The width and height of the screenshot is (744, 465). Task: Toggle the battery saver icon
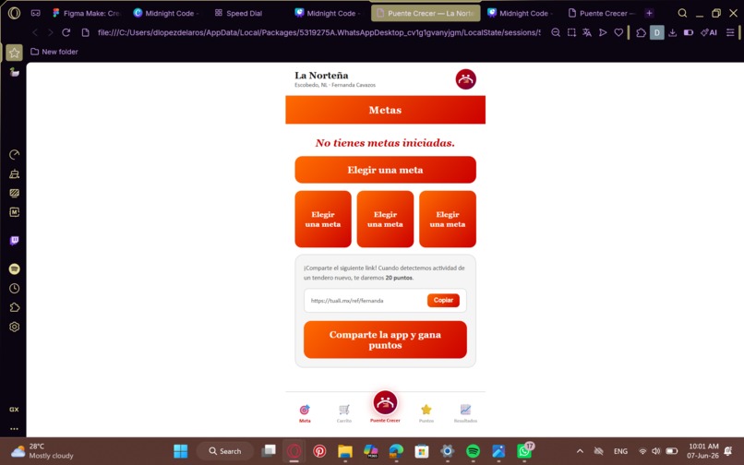pos(689,32)
